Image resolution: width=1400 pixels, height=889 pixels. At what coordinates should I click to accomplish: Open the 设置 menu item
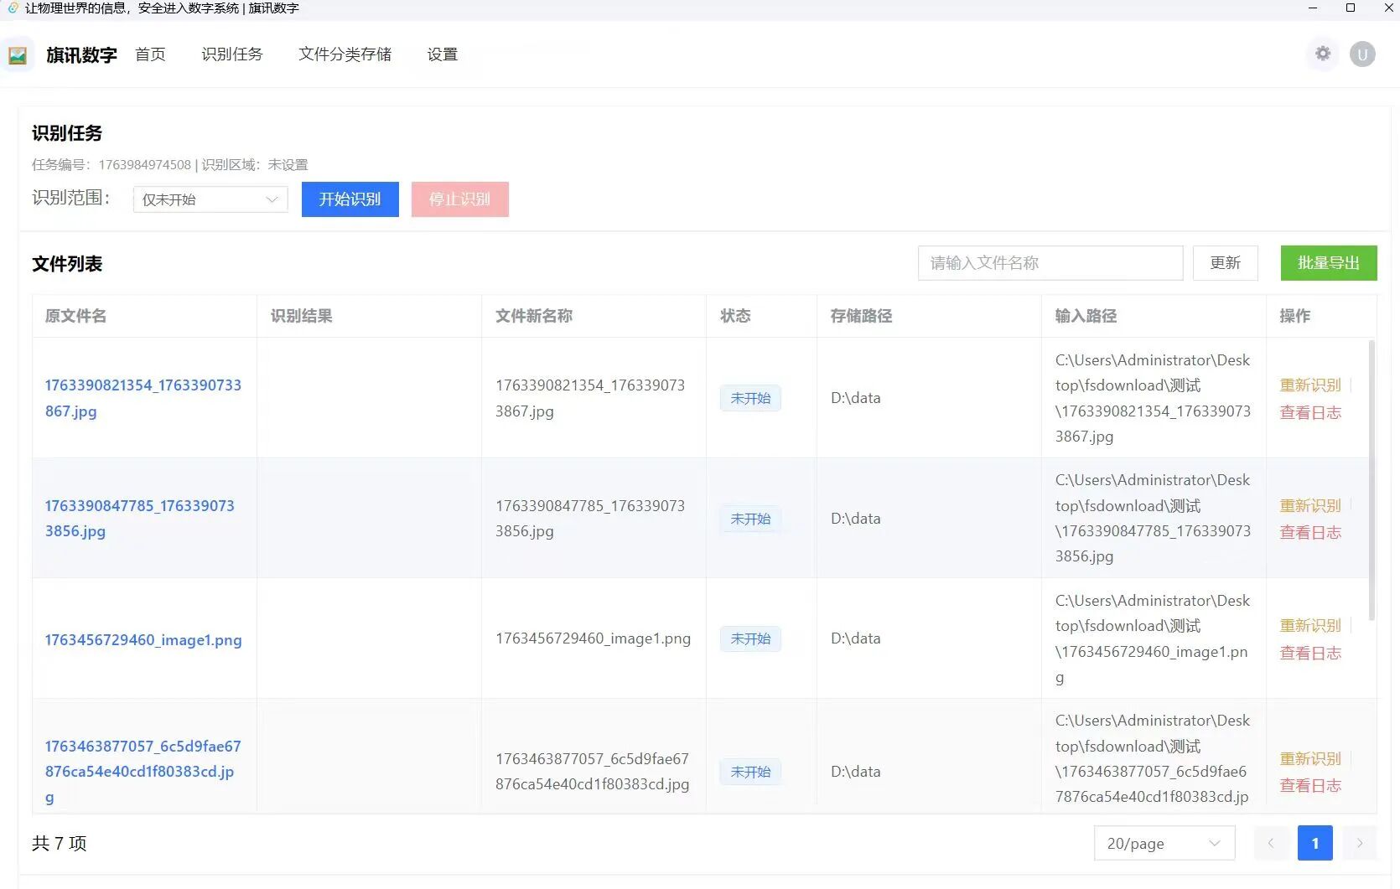click(x=442, y=54)
